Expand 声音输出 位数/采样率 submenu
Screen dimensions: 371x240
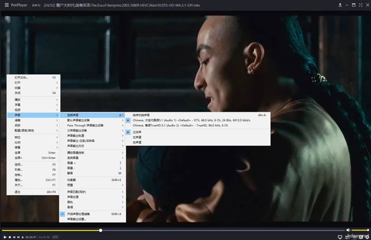point(93,141)
